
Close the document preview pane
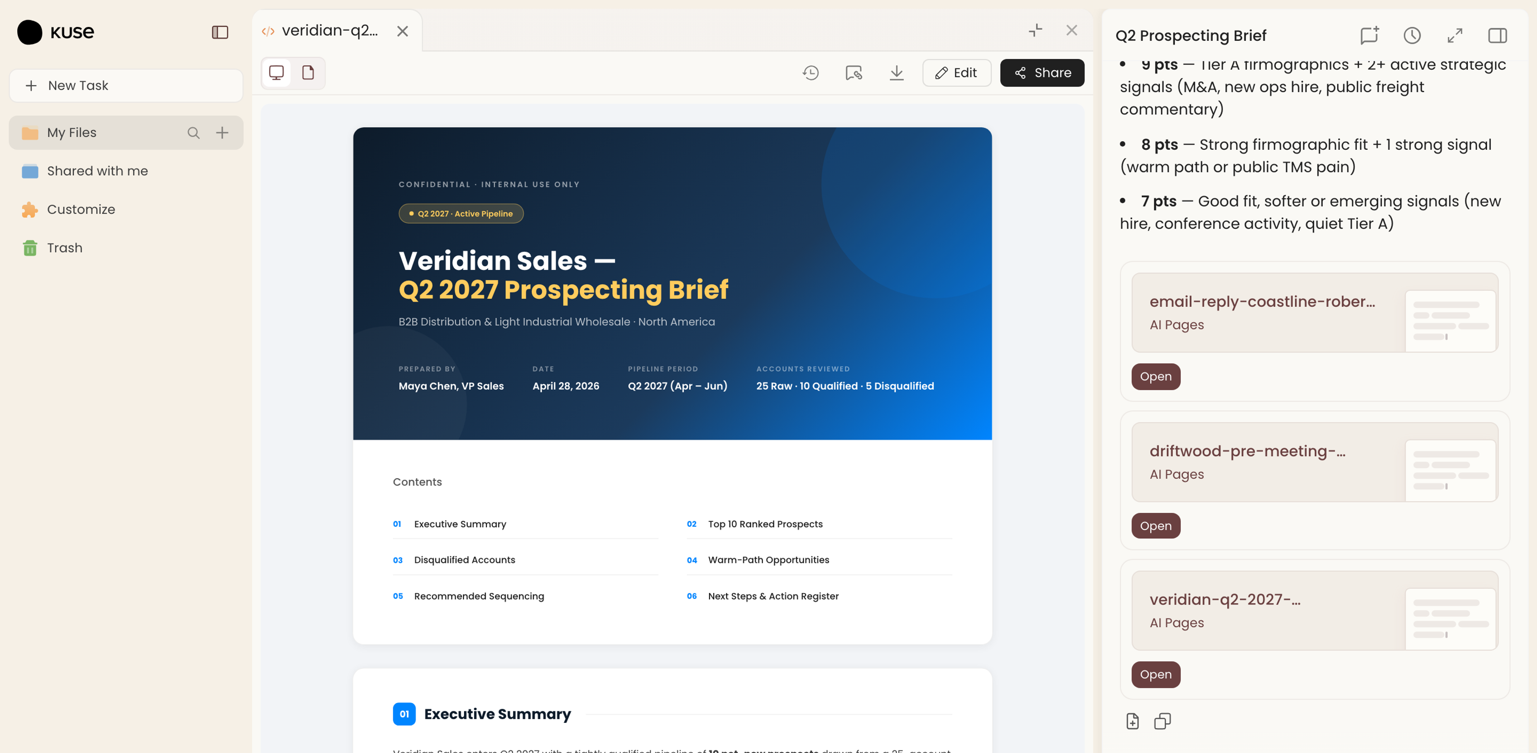click(x=1072, y=30)
